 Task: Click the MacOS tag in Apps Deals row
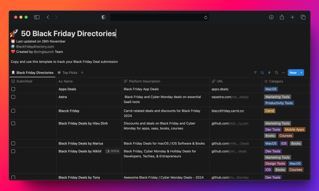pos(271,89)
